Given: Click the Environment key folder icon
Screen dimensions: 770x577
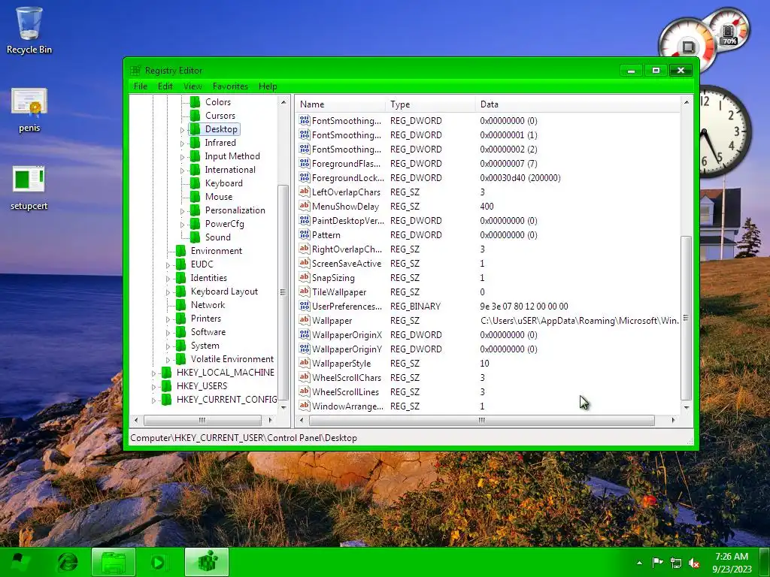Looking at the screenshot, I should (180, 251).
